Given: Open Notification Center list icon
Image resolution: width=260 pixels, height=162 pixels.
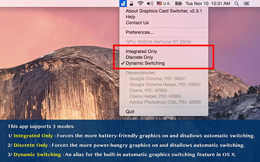Looking at the screenshot, I should point(247,3).
